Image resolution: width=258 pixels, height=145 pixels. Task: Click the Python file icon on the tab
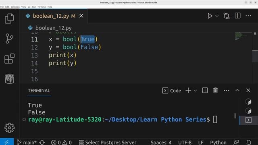tap(28, 16)
